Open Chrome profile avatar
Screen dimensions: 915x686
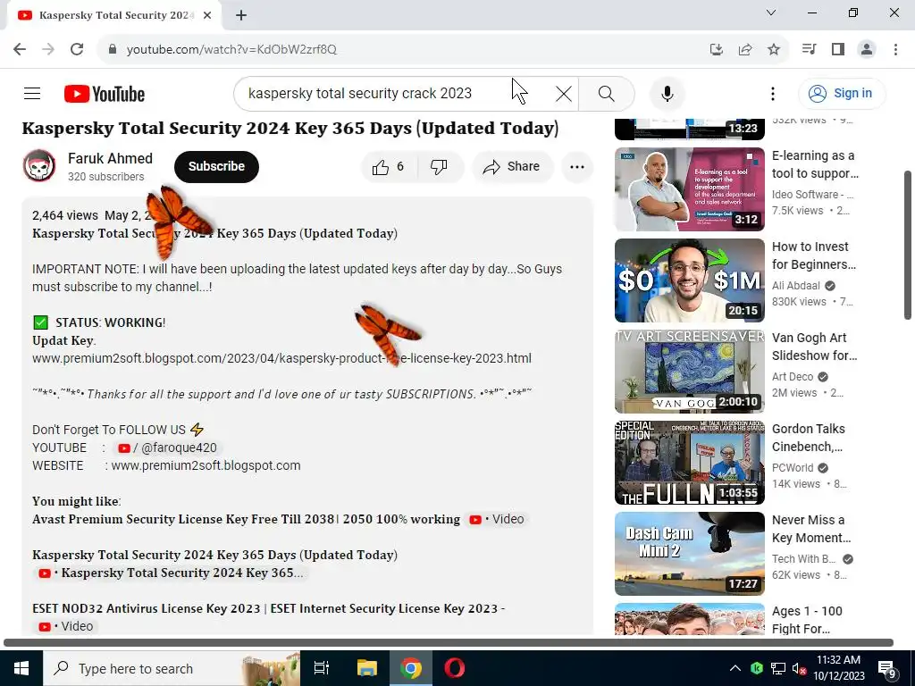click(867, 49)
